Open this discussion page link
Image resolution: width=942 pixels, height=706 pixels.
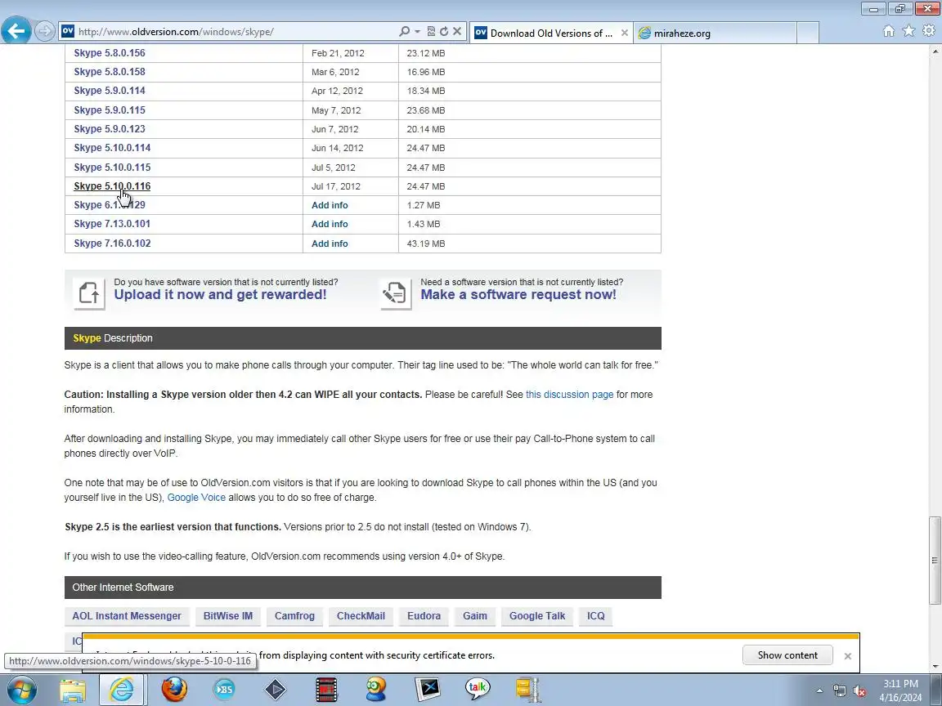pos(569,395)
